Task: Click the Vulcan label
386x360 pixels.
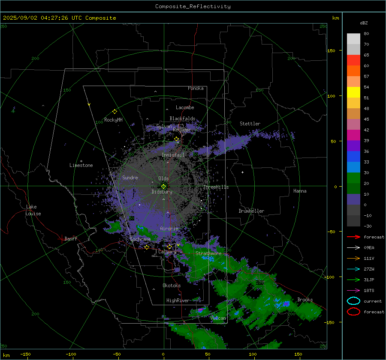Action: (x=218, y=318)
